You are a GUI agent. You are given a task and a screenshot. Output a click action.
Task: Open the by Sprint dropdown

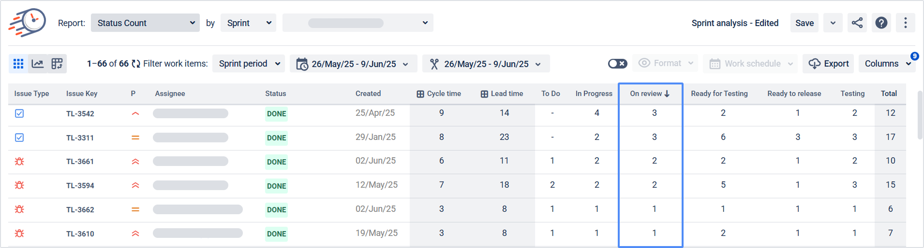click(x=248, y=23)
